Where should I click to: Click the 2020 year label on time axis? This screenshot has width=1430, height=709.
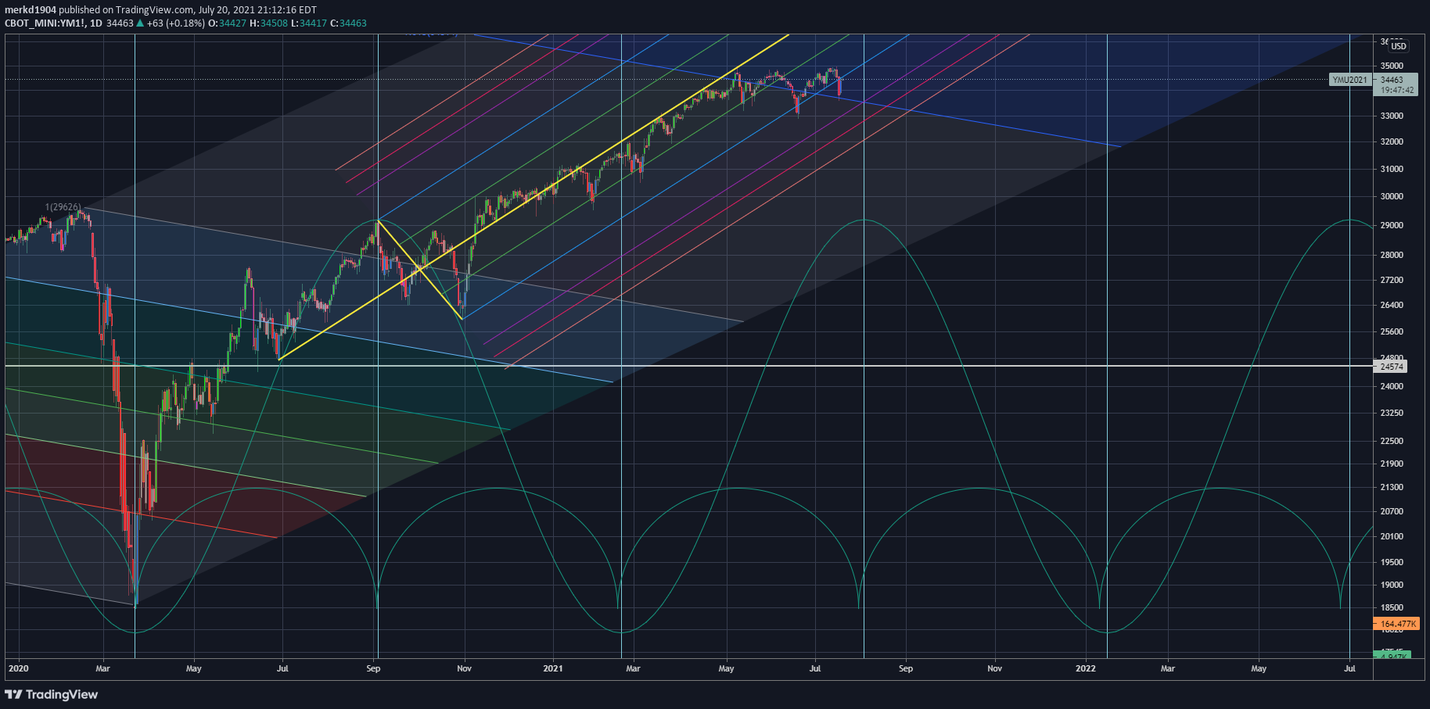tap(18, 668)
